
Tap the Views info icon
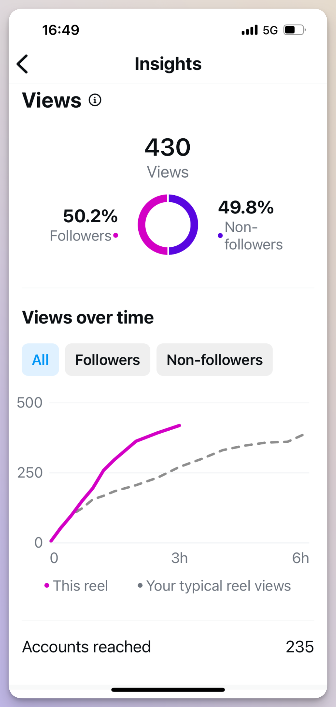pyautogui.click(x=95, y=100)
